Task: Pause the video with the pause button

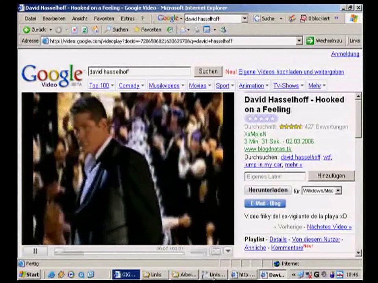Action: point(35,251)
